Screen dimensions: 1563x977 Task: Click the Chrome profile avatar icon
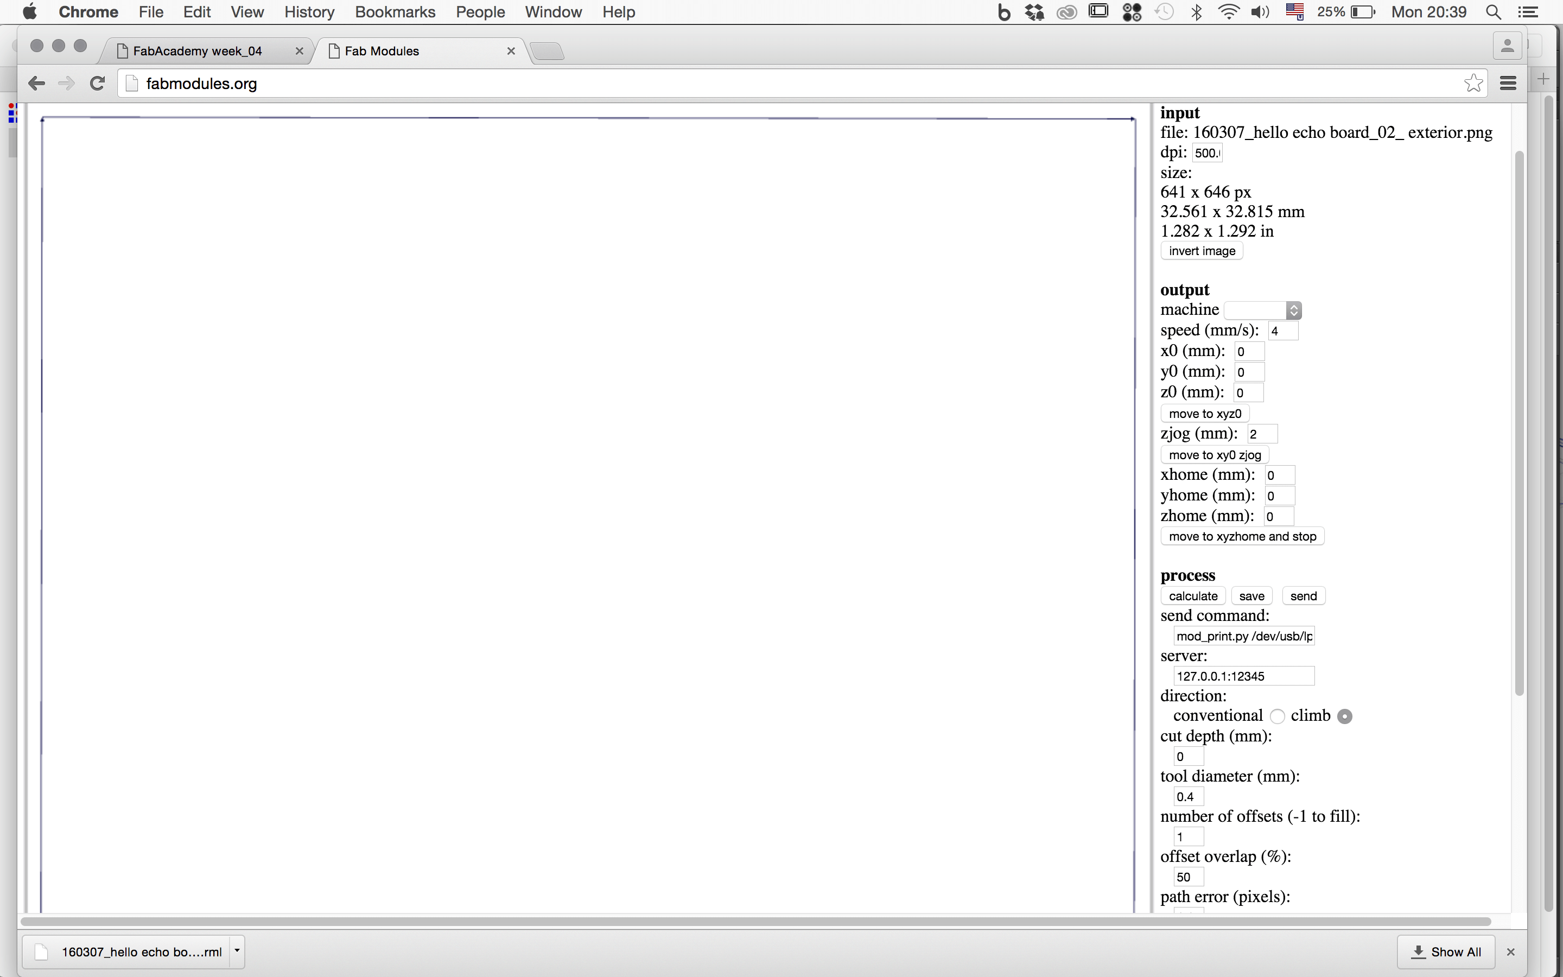click(x=1507, y=46)
